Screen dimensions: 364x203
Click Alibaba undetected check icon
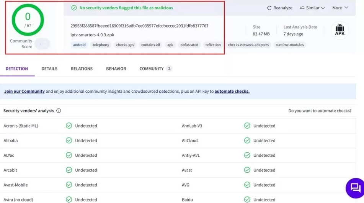(69, 141)
